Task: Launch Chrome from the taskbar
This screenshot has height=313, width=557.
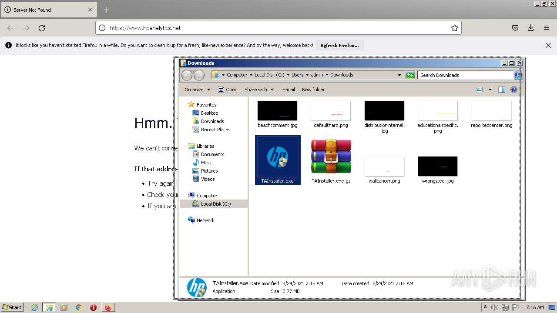Action: coord(79,307)
